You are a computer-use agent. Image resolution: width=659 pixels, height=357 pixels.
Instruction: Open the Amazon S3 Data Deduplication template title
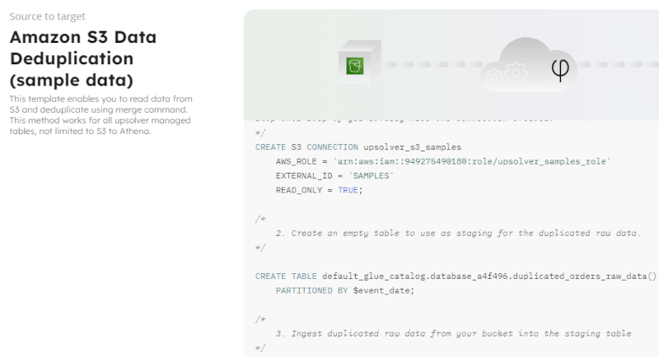pyautogui.click(x=82, y=59)
